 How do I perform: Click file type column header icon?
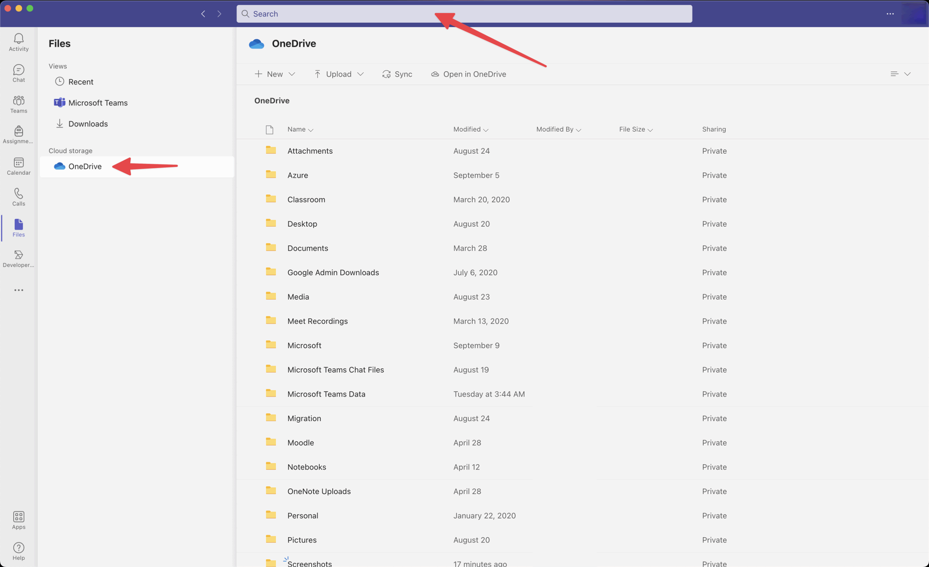[269, 130]
